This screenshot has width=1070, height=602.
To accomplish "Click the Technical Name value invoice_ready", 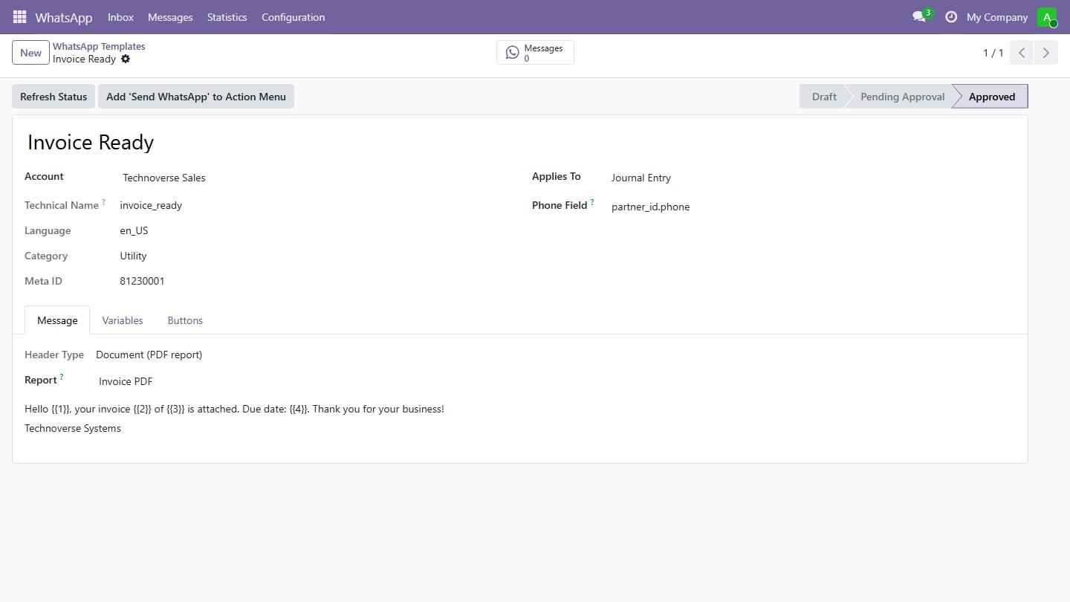I will [151, 205].
